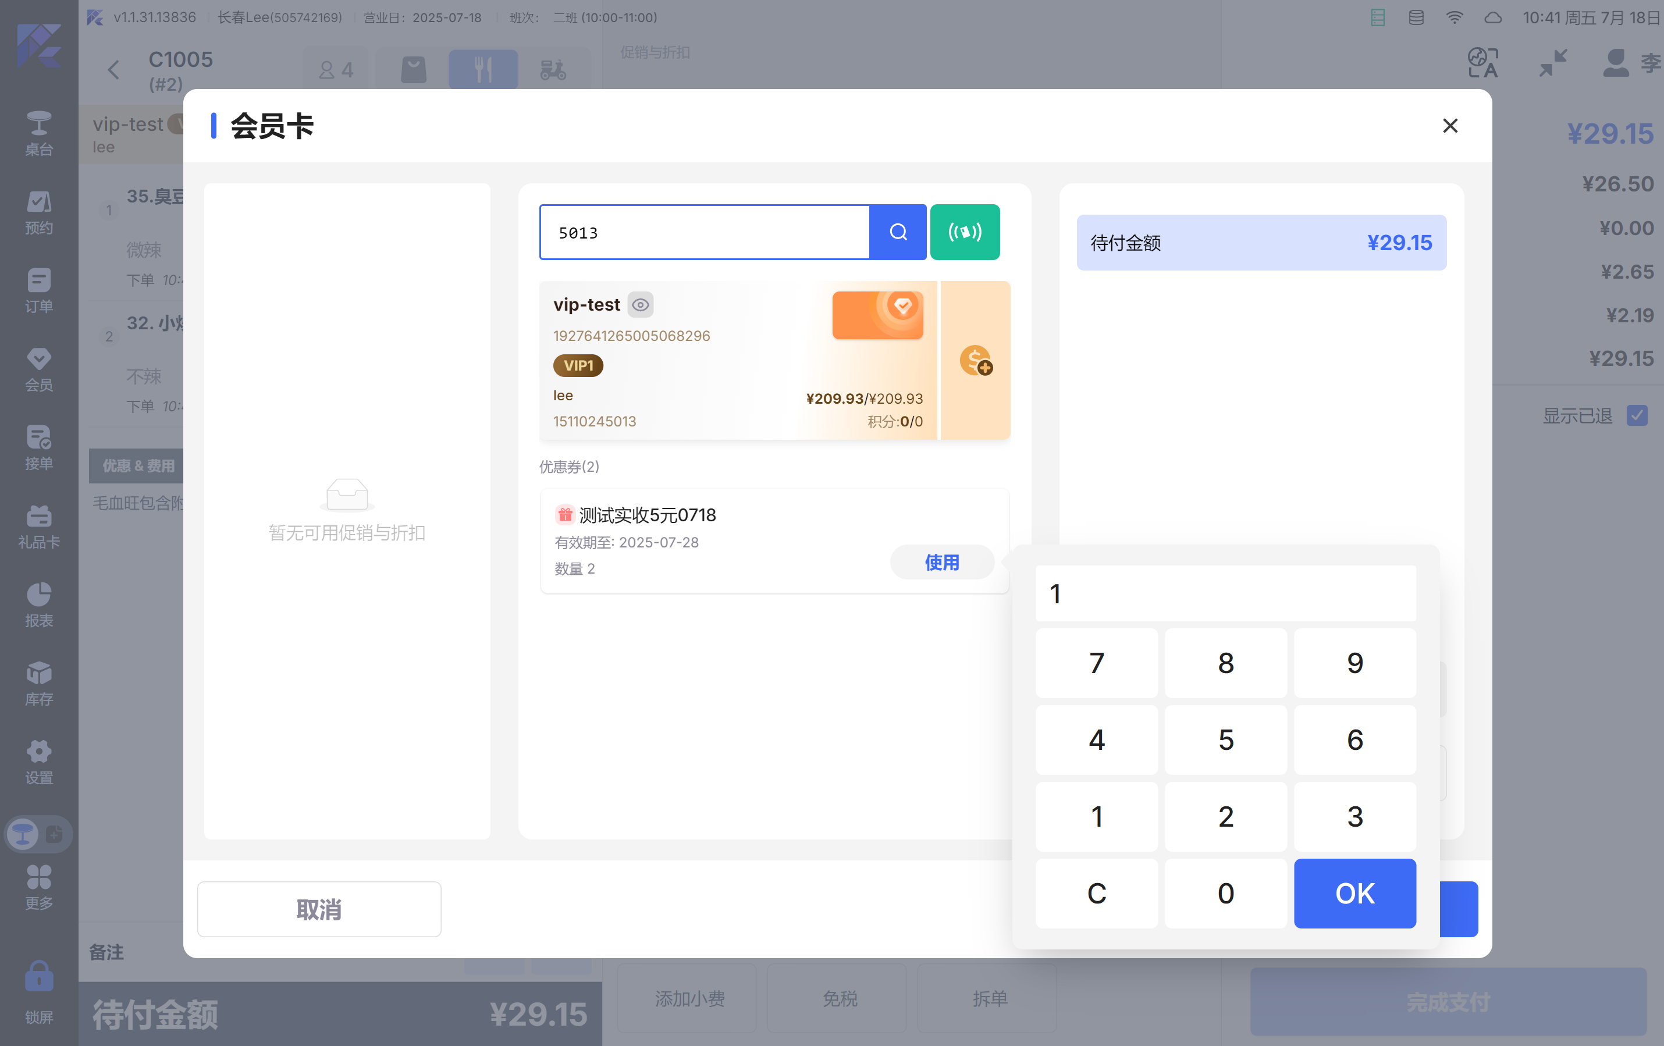Tap keypad digit 8

(1226, 663)
